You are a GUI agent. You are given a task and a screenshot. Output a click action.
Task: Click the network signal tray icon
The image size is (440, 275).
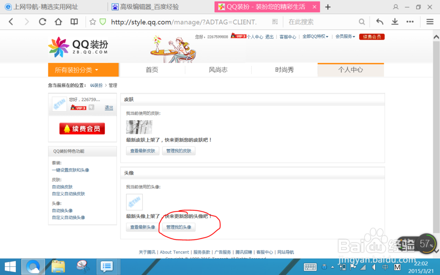click(363, 267)
